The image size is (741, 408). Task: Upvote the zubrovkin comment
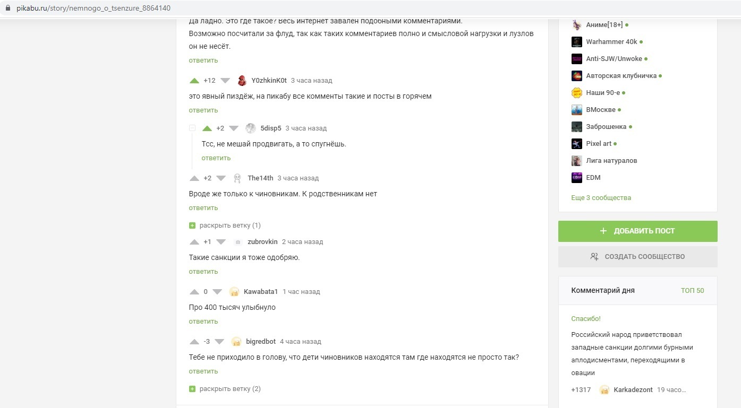point(194,242)
